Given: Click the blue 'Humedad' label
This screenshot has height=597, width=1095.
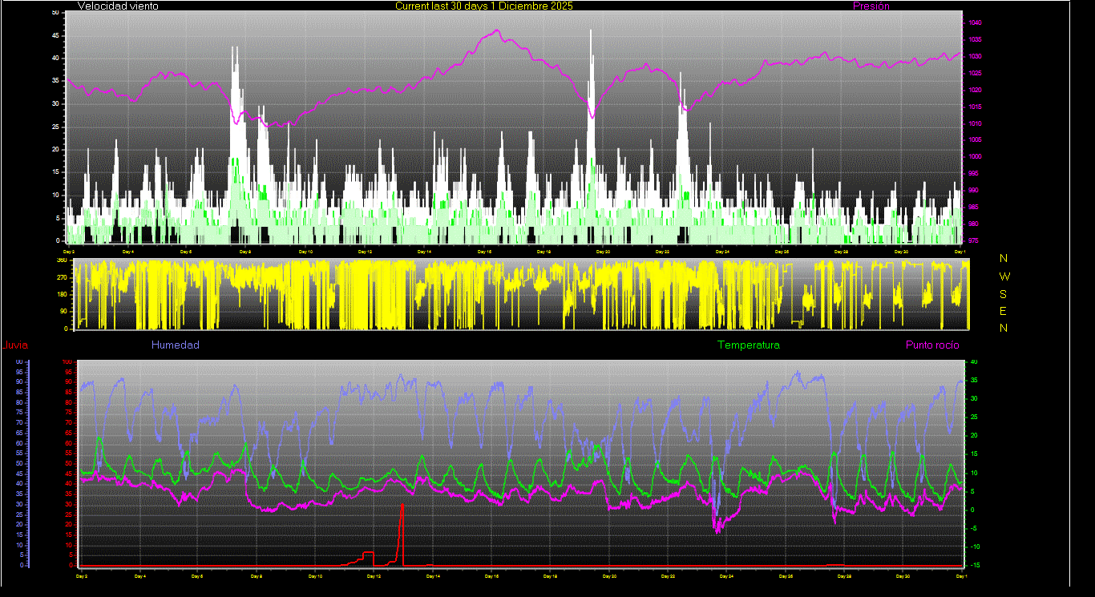Looking at the screenshot, I should point(176,345).
